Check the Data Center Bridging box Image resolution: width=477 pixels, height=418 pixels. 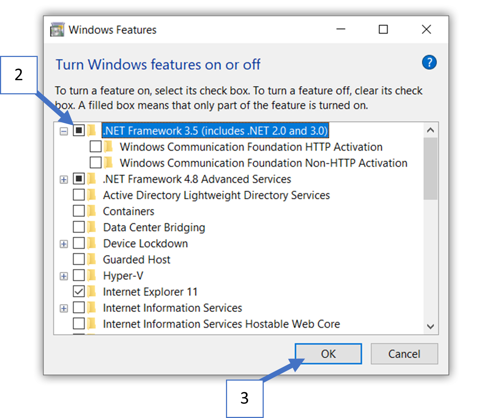click(x=79, y=227)
